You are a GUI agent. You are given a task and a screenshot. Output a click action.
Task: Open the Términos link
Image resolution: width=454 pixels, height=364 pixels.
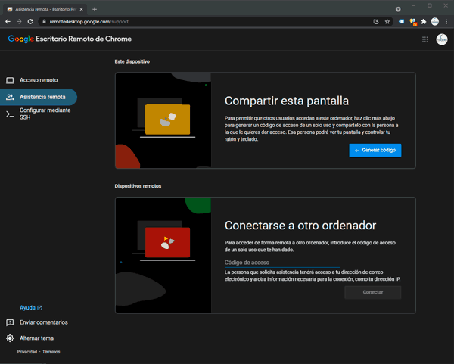coord(51,352)
